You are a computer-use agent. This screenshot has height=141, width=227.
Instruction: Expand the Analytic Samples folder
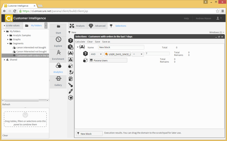tap(8, 35)
